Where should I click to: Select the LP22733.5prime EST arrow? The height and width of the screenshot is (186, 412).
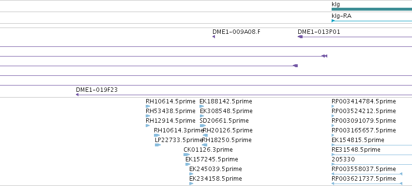coord(158,145)
